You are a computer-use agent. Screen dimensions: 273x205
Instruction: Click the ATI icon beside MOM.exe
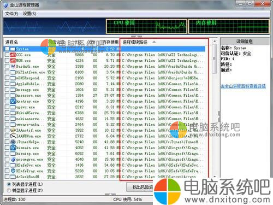(x=13, y=61)
